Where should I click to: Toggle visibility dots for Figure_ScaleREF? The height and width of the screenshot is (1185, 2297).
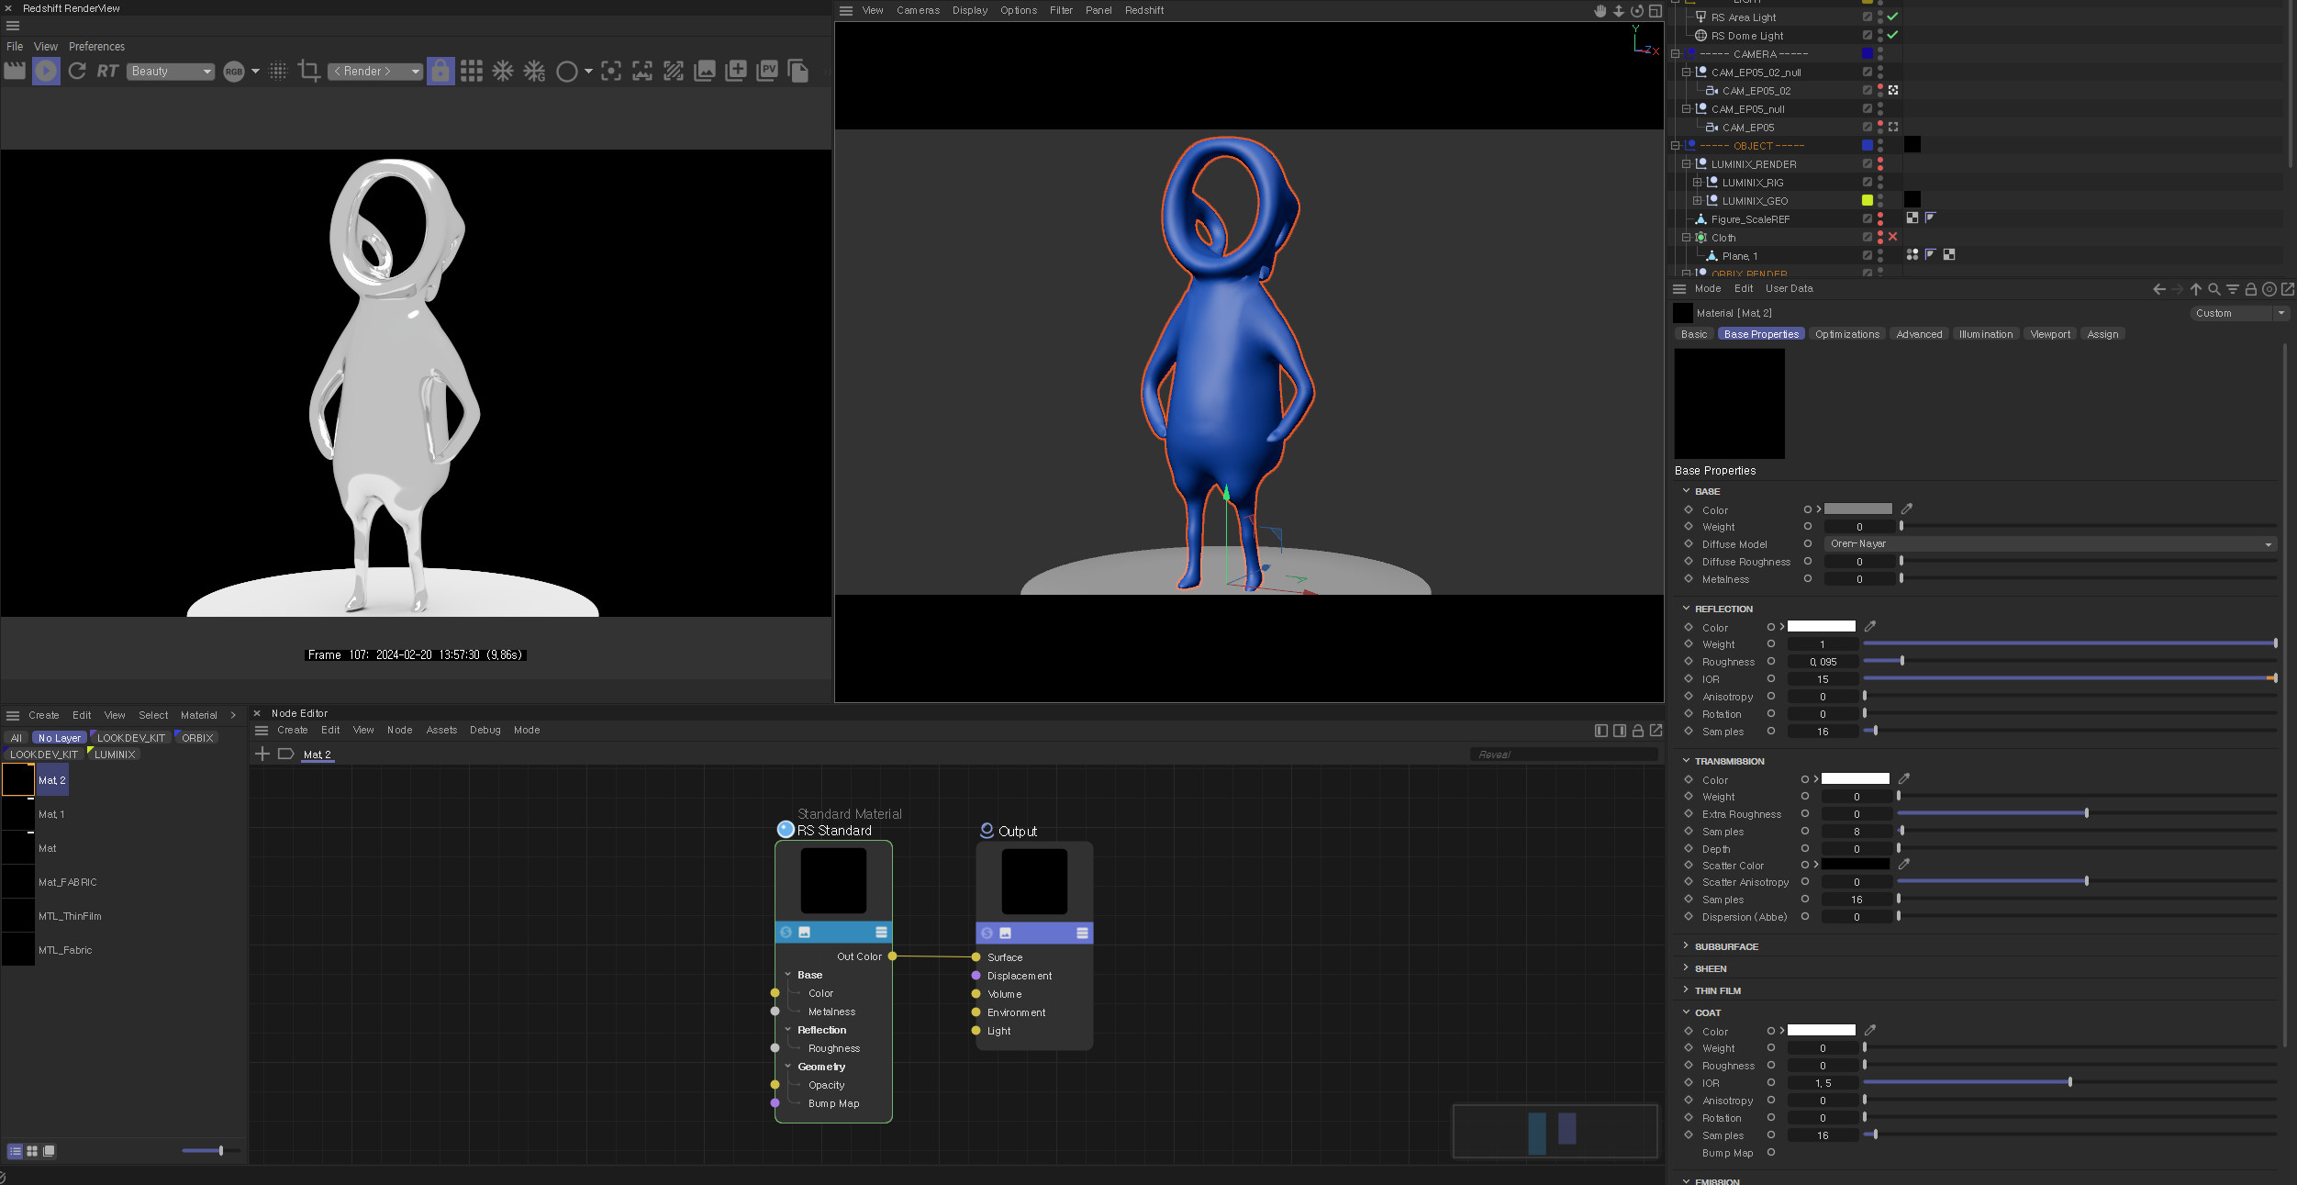(x=1880, y=219)
